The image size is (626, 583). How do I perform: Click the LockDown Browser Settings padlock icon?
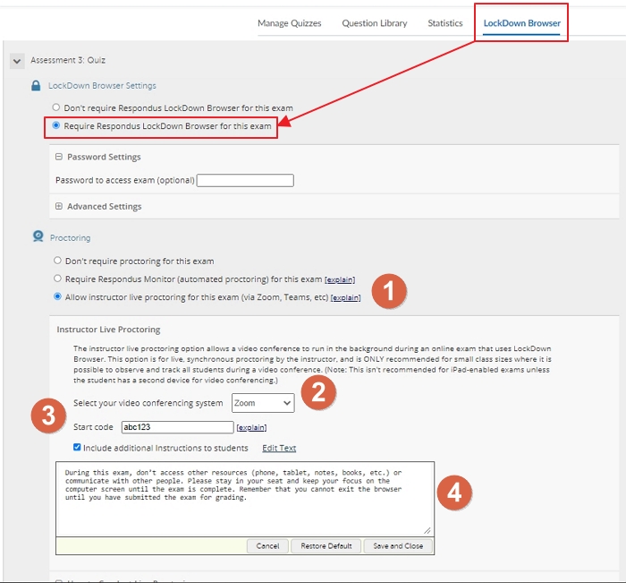coord(36,86)
